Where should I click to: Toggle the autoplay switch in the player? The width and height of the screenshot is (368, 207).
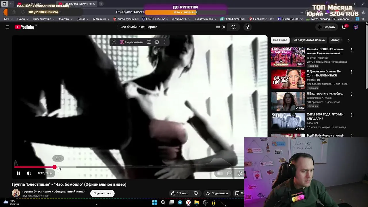pyautogui.click(x=220, y=173)
